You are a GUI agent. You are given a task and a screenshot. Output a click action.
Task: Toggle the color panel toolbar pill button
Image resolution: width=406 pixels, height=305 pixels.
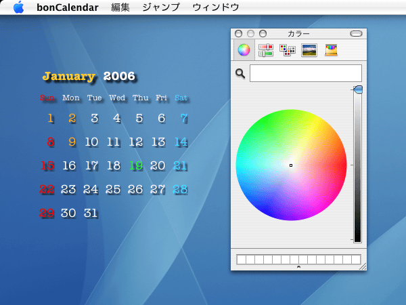(356, 34)
